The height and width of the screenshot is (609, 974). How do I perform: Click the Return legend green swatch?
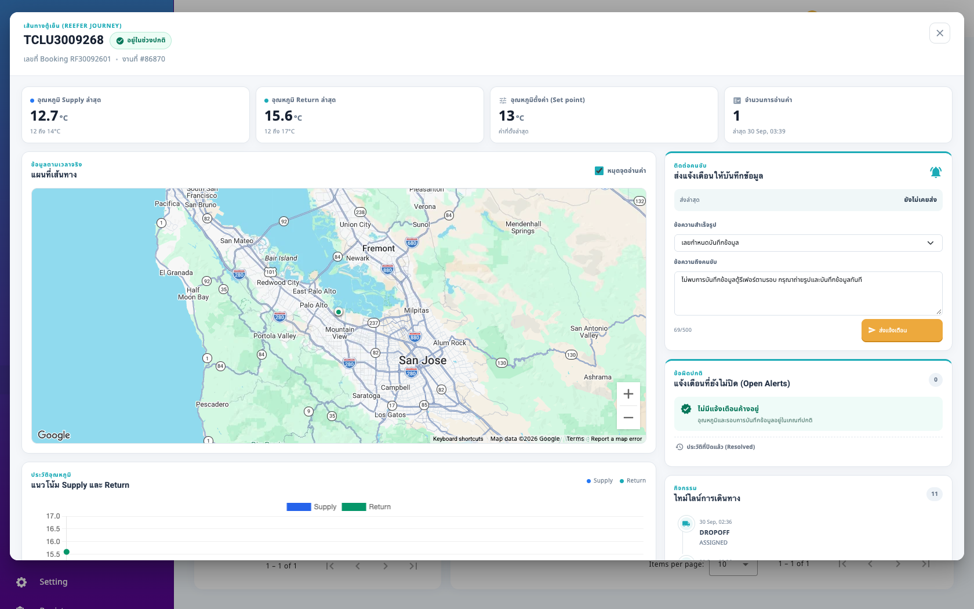(x=354, y=507)
